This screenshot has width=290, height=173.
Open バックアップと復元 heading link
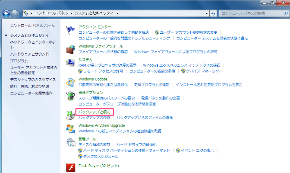point(95,112)
